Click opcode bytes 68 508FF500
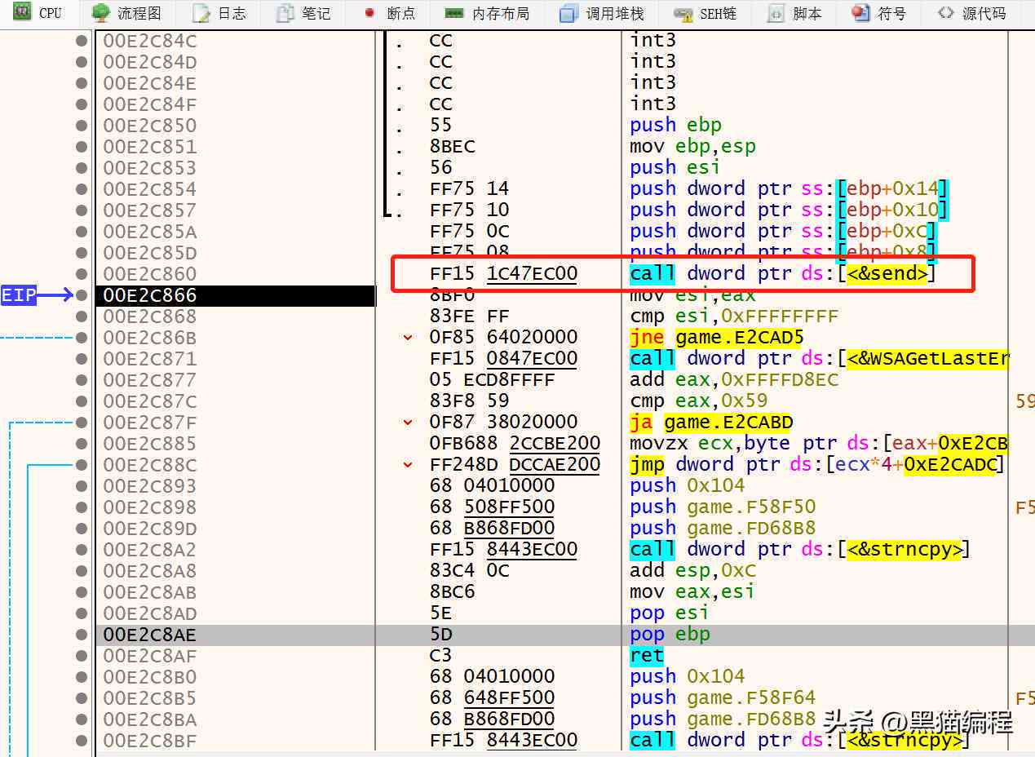 [492, 507]
